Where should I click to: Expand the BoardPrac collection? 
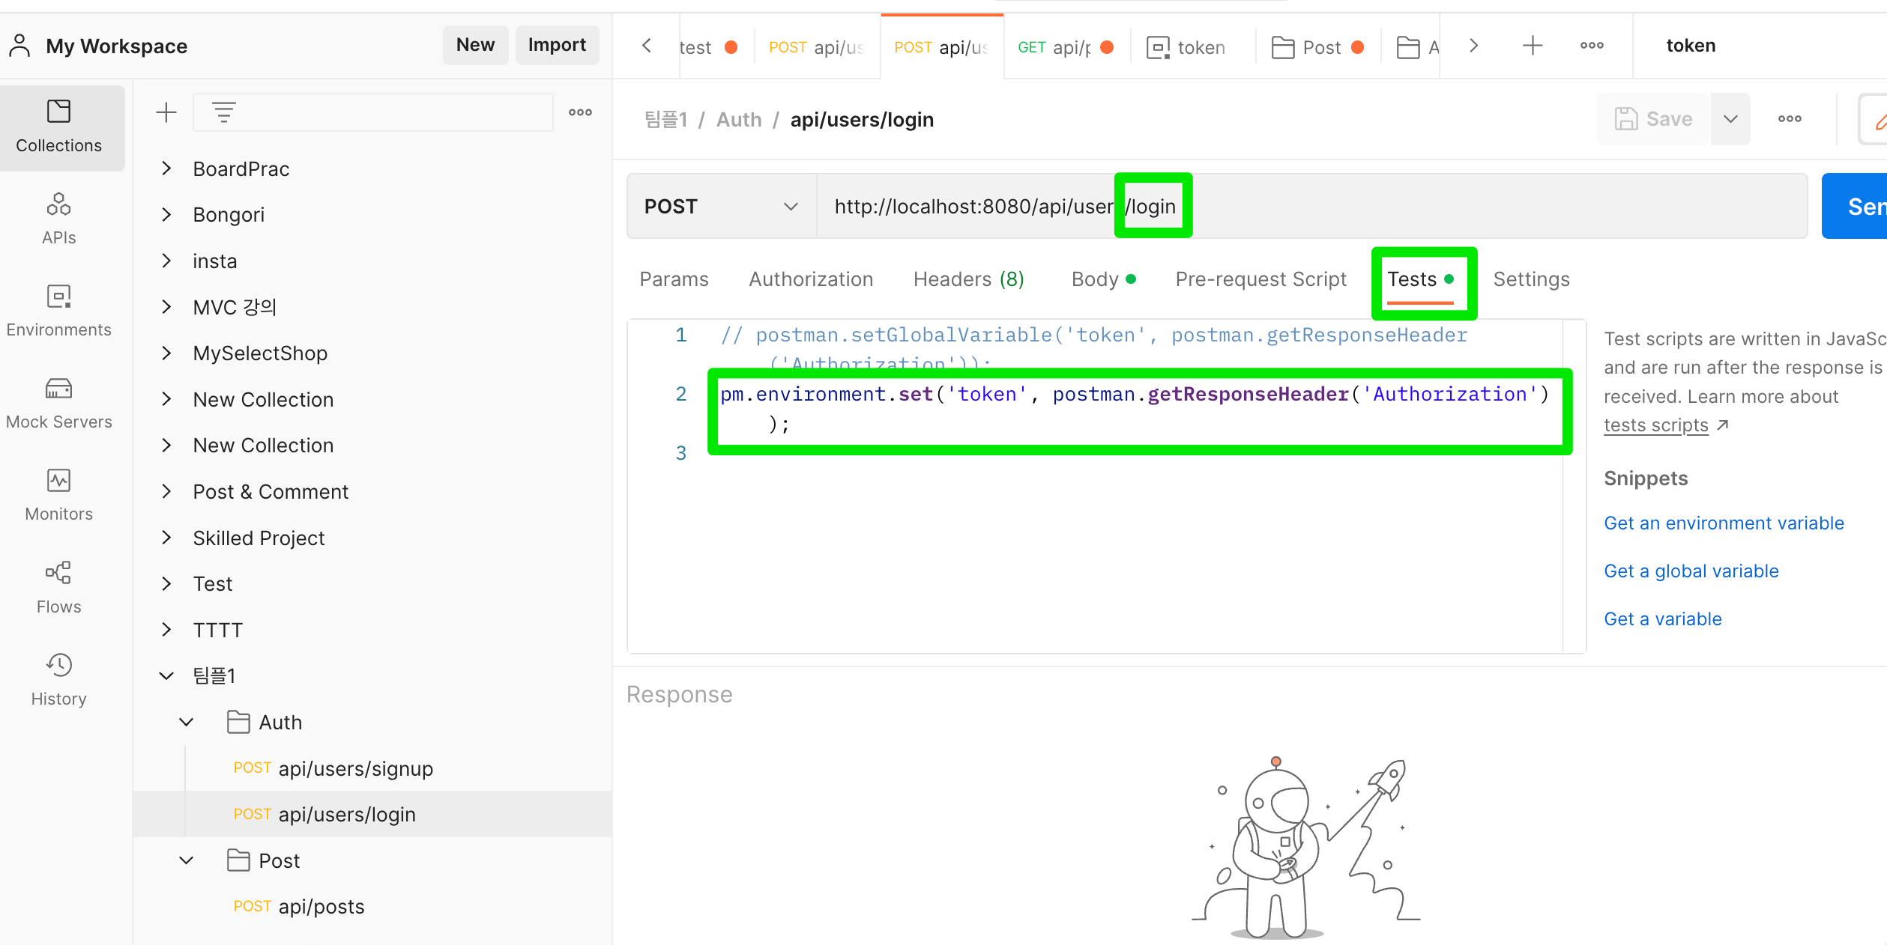166,169
